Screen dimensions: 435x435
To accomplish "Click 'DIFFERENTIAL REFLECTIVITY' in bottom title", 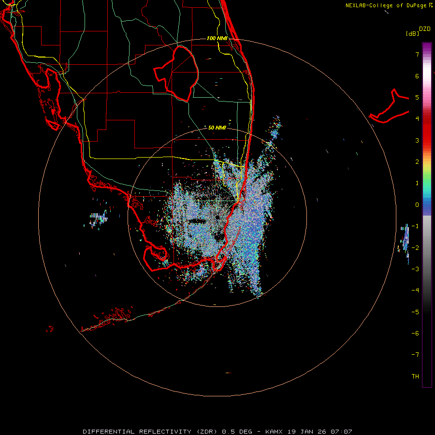I will (x=137, y=432).
